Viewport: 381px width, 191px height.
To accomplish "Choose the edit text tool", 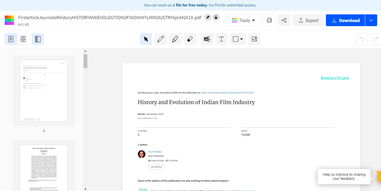I will pyautogui.click(x=207, y=39).
